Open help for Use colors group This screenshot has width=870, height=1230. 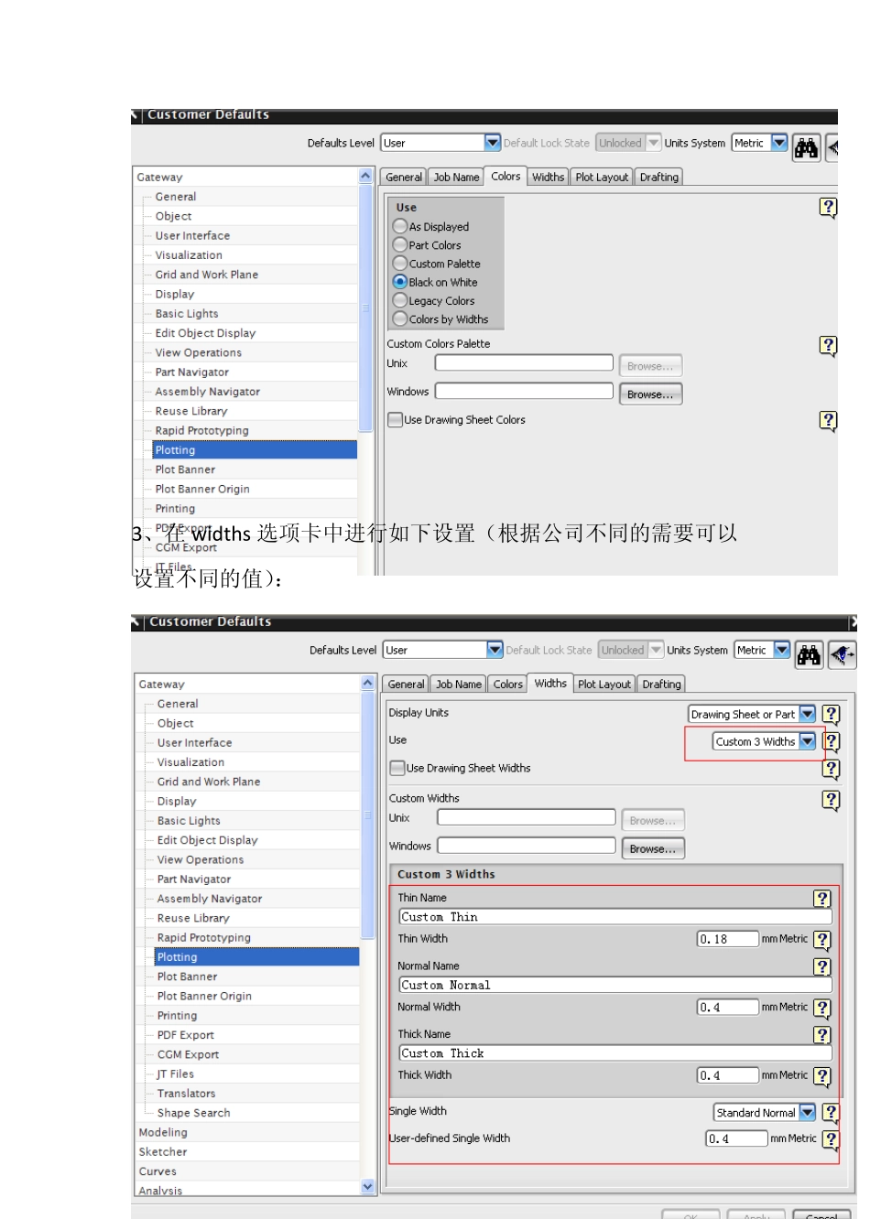point(828,208)
